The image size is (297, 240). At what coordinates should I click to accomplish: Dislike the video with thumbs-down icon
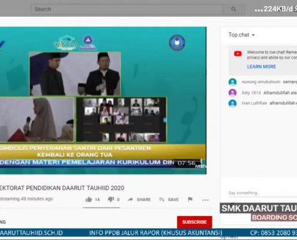(111, 199)
